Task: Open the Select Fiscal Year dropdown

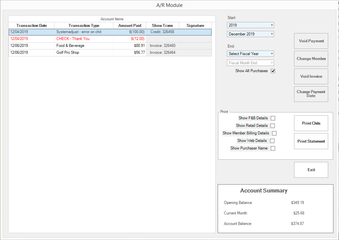Action: (250, 54)
